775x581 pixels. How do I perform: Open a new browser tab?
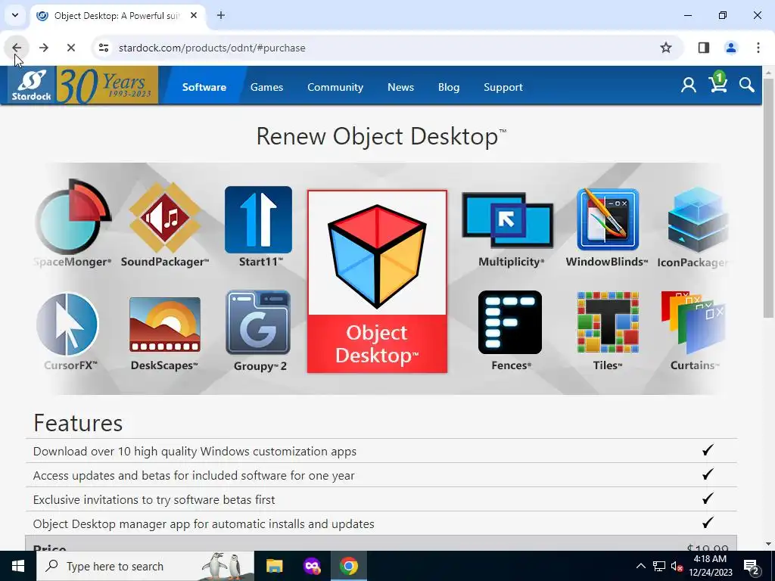pyautogui.click(x=221, y=16)
